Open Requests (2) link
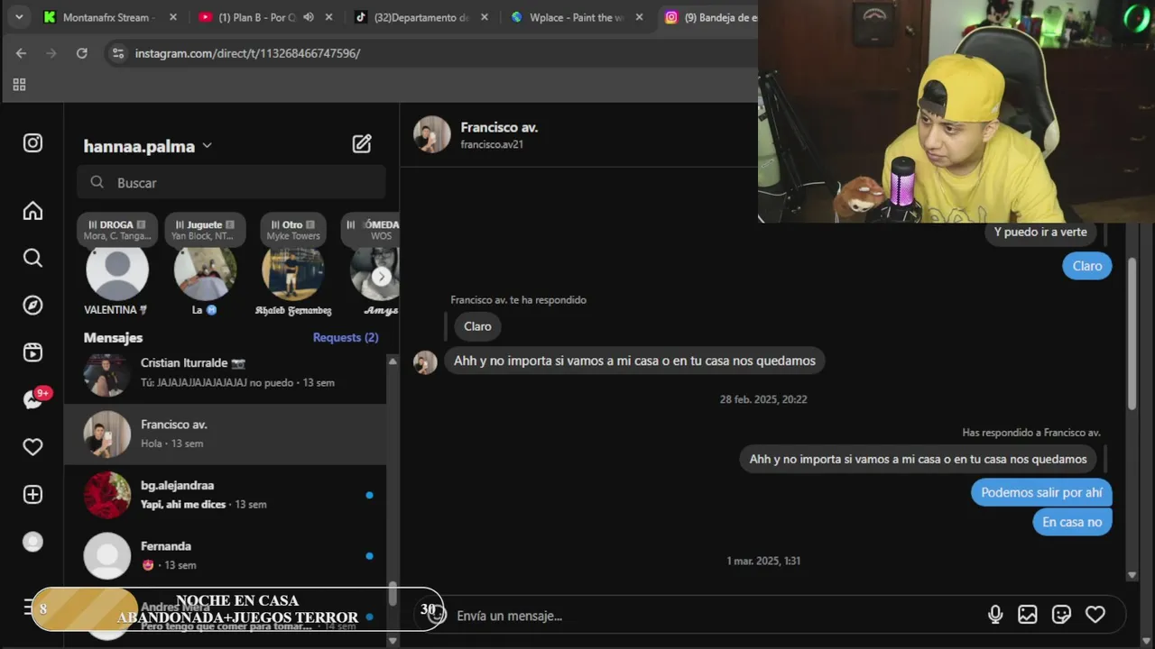The width and height of the screenshot is (1155, 649). point(346,337)
